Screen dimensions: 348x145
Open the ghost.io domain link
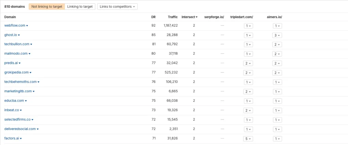coord(11,35)
